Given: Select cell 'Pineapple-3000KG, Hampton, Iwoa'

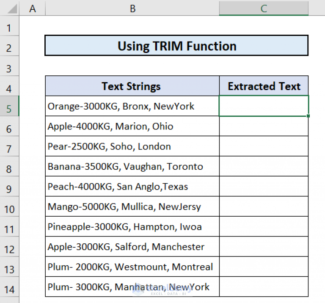Looking at the screenshot, I should point(132,227).
